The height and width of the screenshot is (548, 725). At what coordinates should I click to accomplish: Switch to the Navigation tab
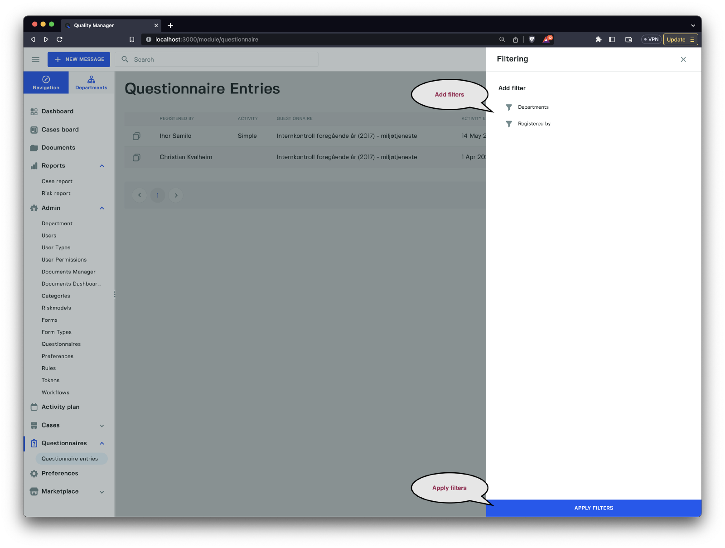[x=46, y=82]
